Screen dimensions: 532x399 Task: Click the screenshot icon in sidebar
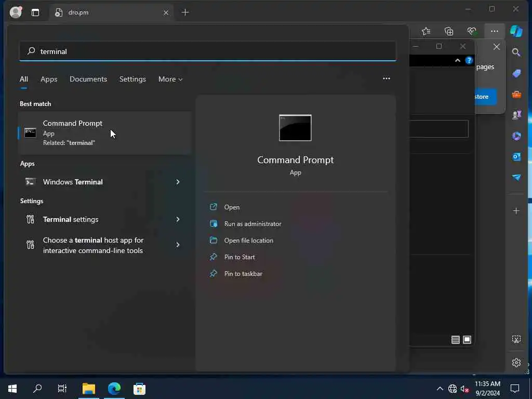tap(516, 339)
